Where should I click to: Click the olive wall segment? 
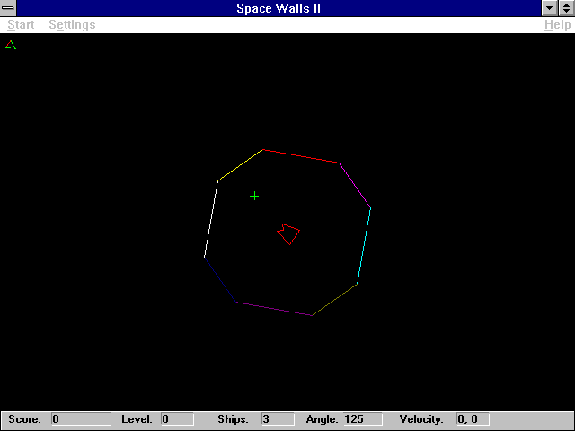[334, 300]
